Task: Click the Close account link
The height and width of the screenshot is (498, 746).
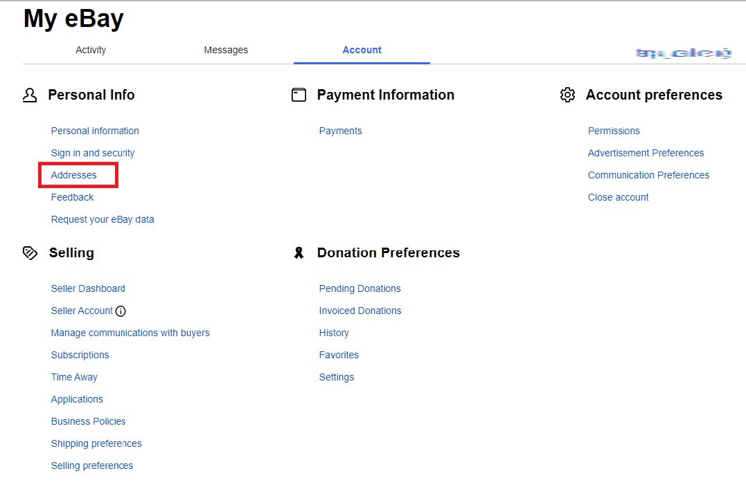Action: point(618,197)
